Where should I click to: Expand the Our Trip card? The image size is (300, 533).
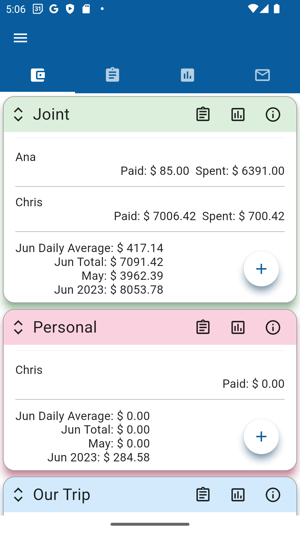(x=18, y=495)
